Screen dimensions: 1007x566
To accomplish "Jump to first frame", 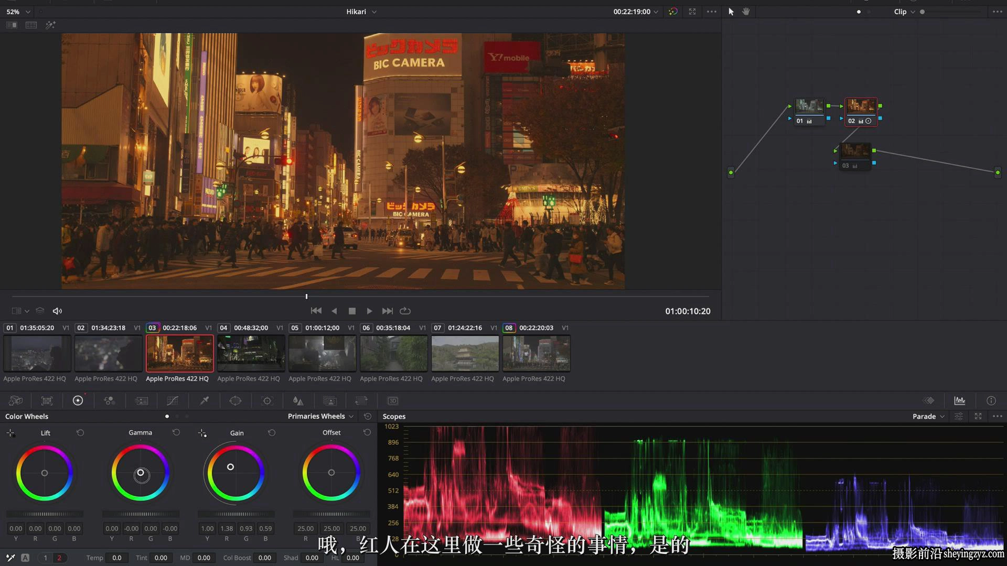I will pyautogui.click(x=316, y=311).
